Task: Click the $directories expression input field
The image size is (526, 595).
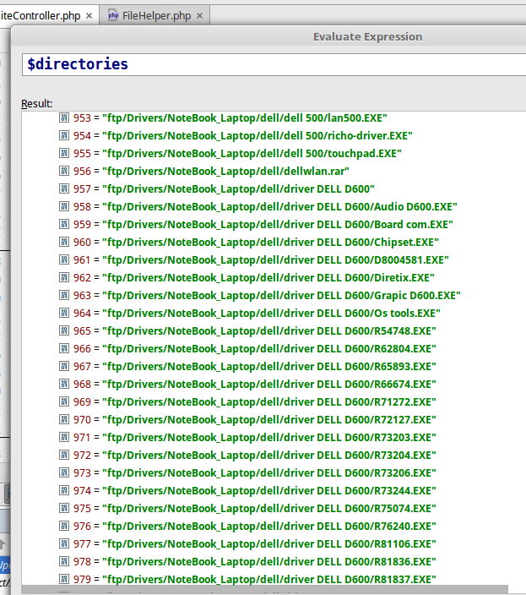Action: (274, 64)
